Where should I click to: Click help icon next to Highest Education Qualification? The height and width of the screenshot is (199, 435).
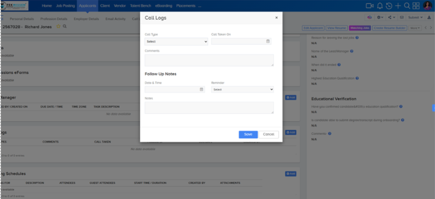[x=357, y=78]
